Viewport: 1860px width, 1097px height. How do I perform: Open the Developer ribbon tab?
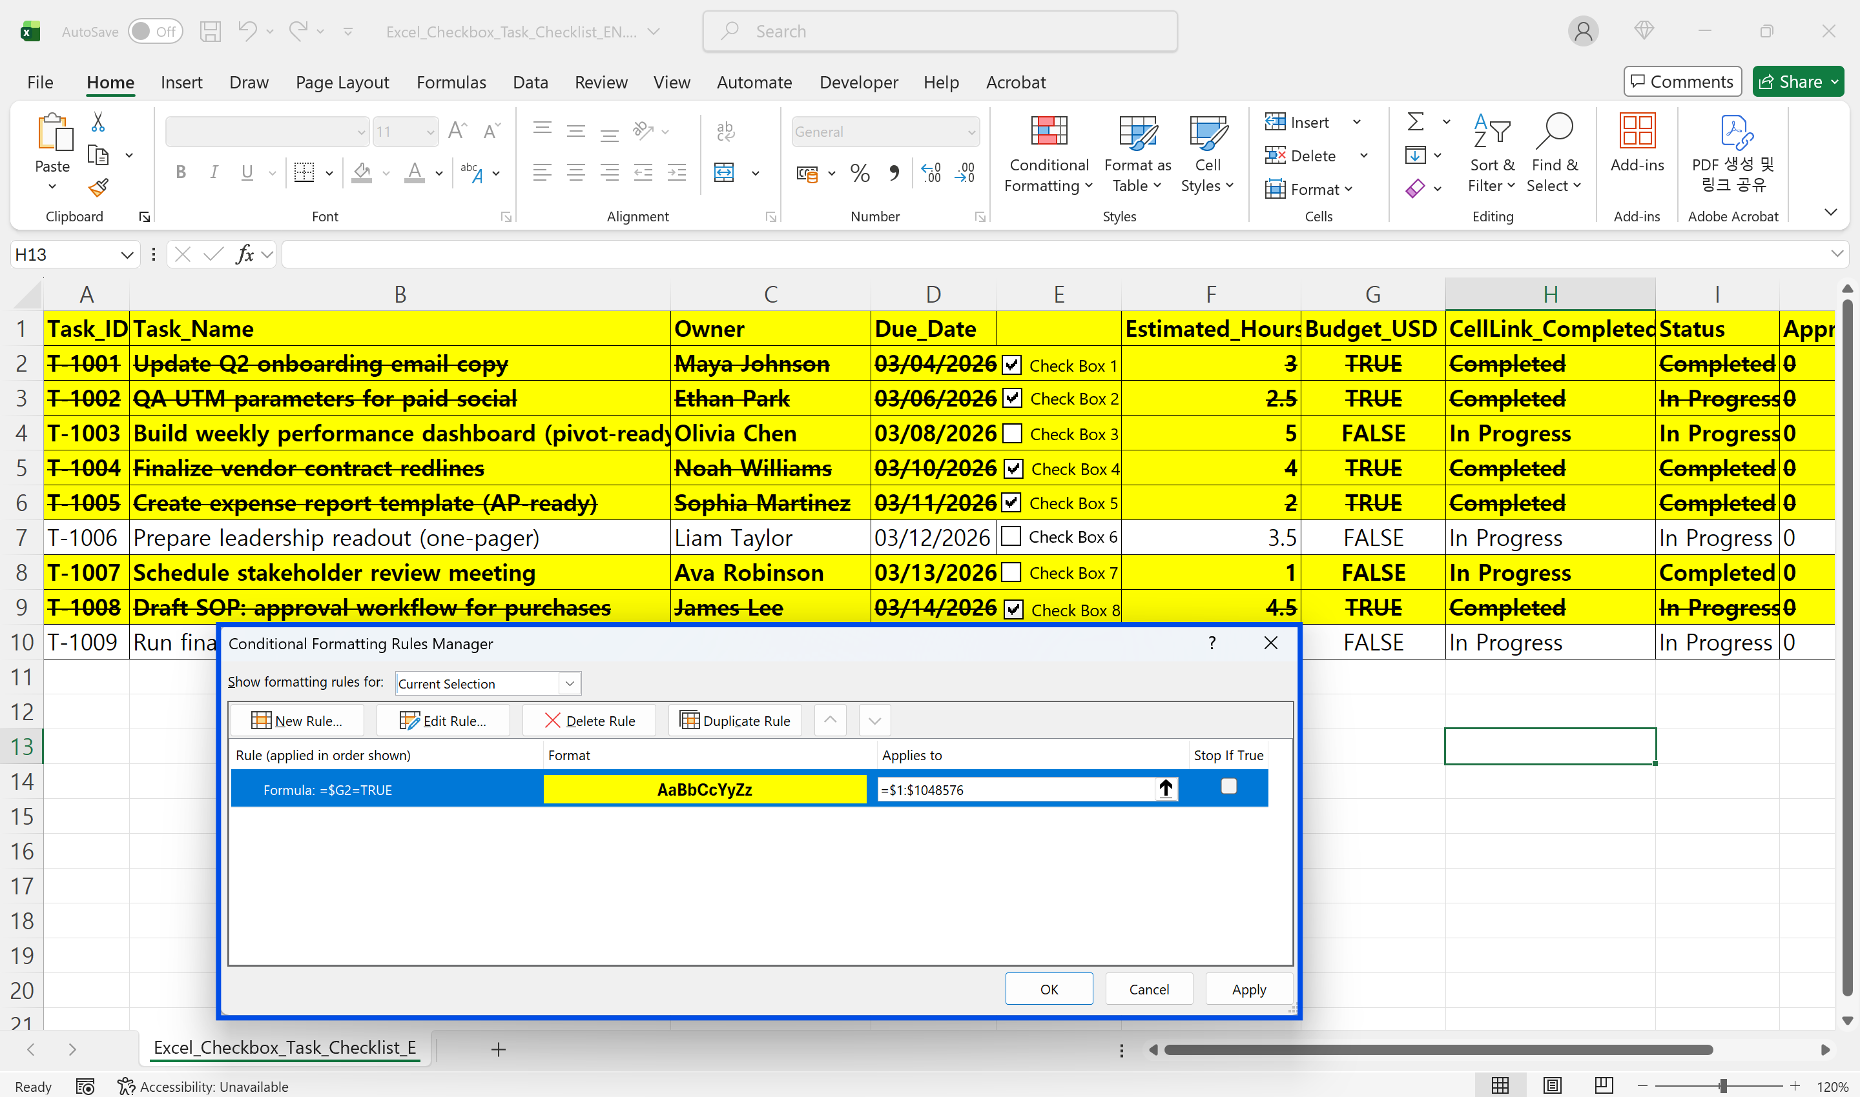tap(858, 82)
